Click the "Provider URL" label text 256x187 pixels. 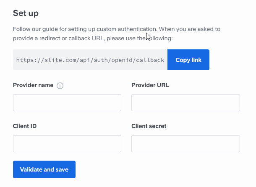click(x=150, y=85)
